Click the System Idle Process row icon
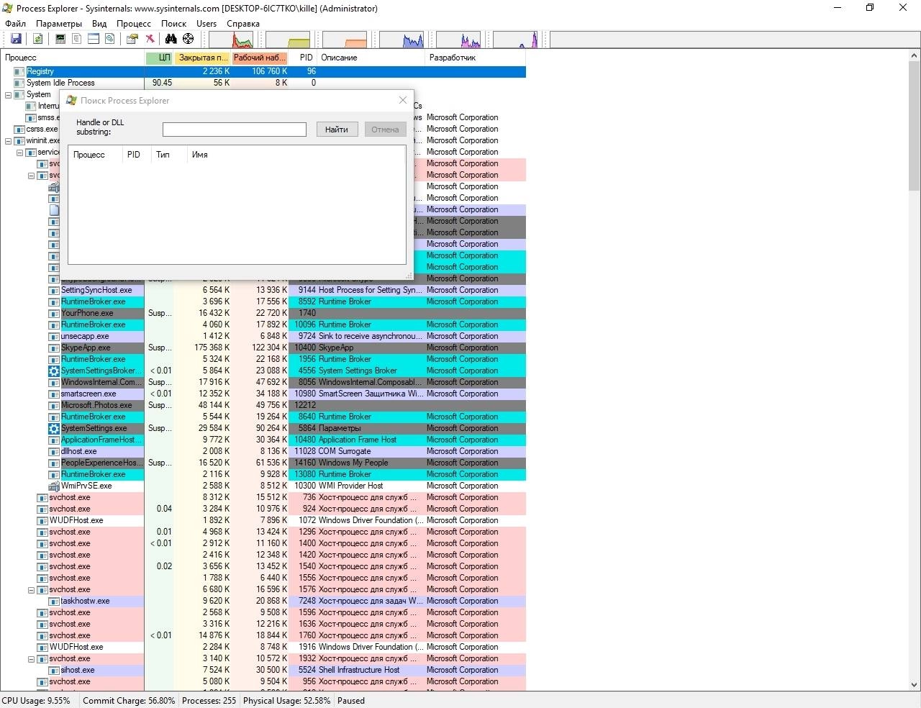 pyautogui.click(x=19, y=83)
